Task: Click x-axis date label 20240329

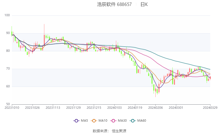Action: coord(210,108)
